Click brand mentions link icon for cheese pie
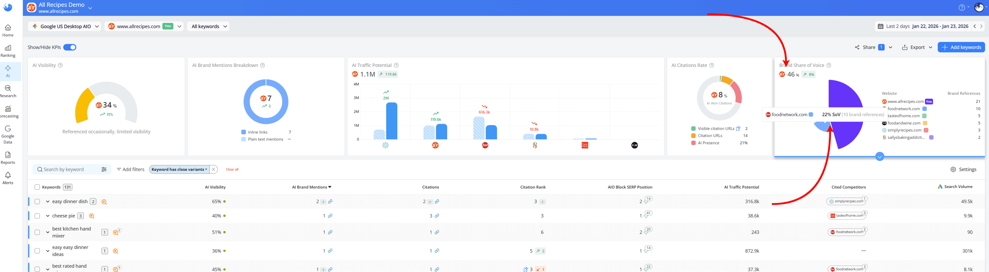This screenshot has height=272, width=989. (330, 216)
